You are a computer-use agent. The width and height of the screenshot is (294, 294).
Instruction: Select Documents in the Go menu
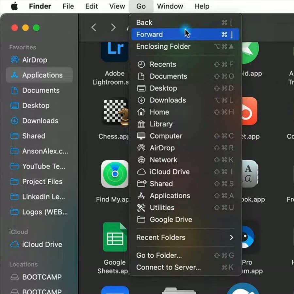pos(185,76)
